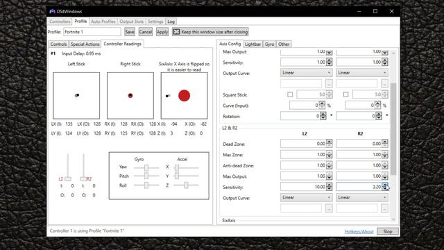Viewport: 444px width, 250px height.
Task: Switch to the Gyro settings tab
Action: pyautogui.click(x=269, y=44)
